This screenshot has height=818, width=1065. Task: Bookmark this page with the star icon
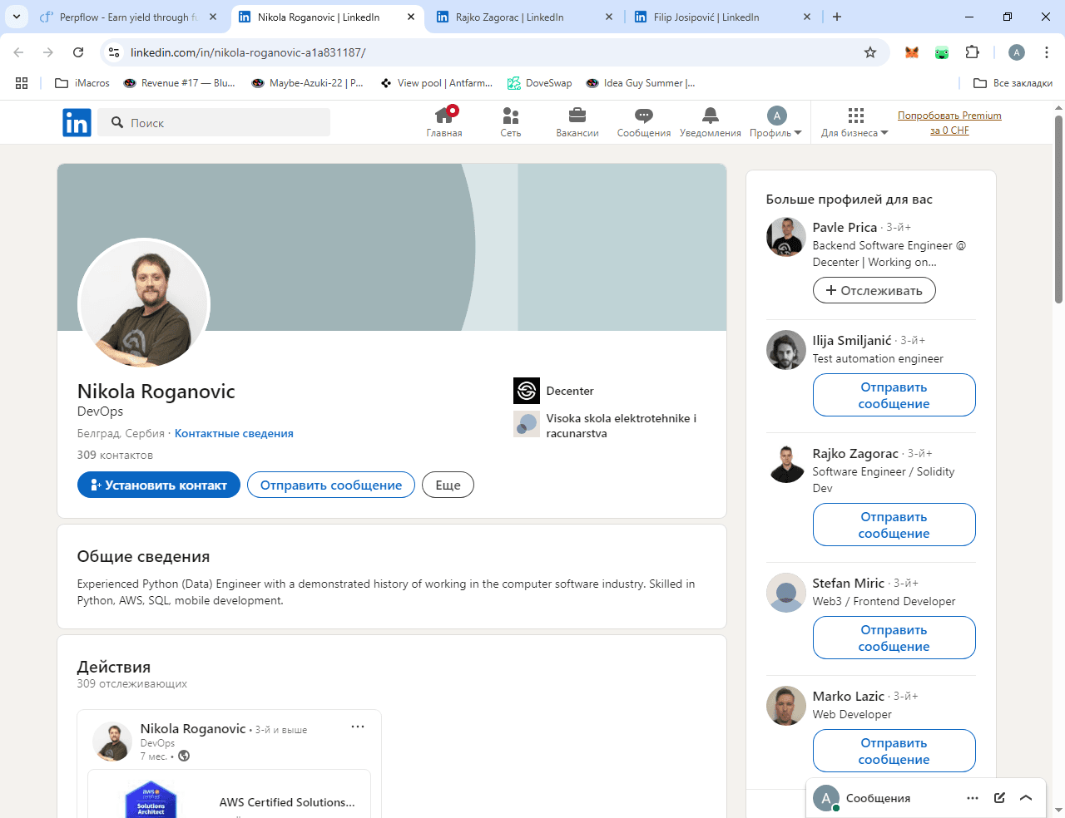(870, 52)
